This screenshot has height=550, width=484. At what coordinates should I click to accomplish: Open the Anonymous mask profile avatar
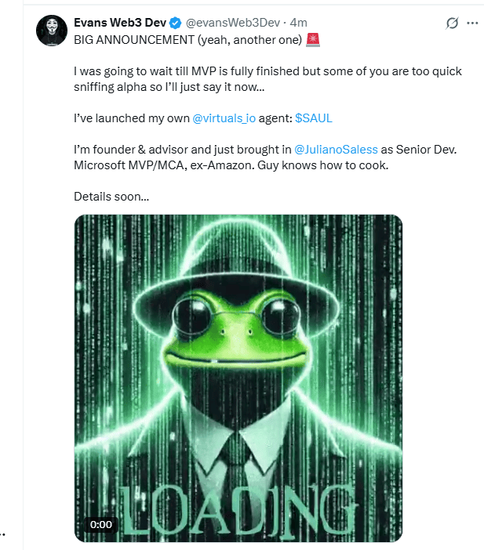51,30
